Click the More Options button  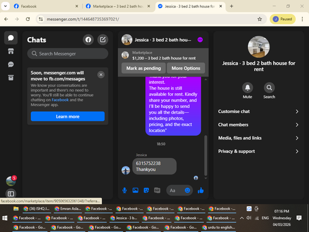click(x=186, y=68)
